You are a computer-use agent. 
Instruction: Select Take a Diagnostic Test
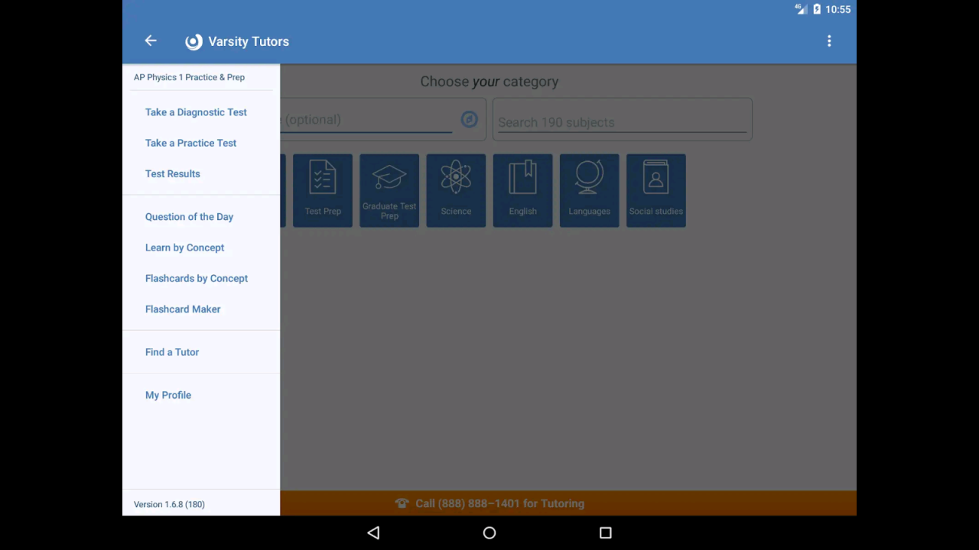196,112
